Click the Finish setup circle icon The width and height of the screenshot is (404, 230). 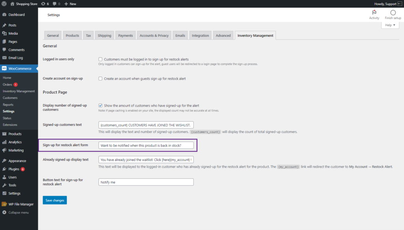point(393,13)
